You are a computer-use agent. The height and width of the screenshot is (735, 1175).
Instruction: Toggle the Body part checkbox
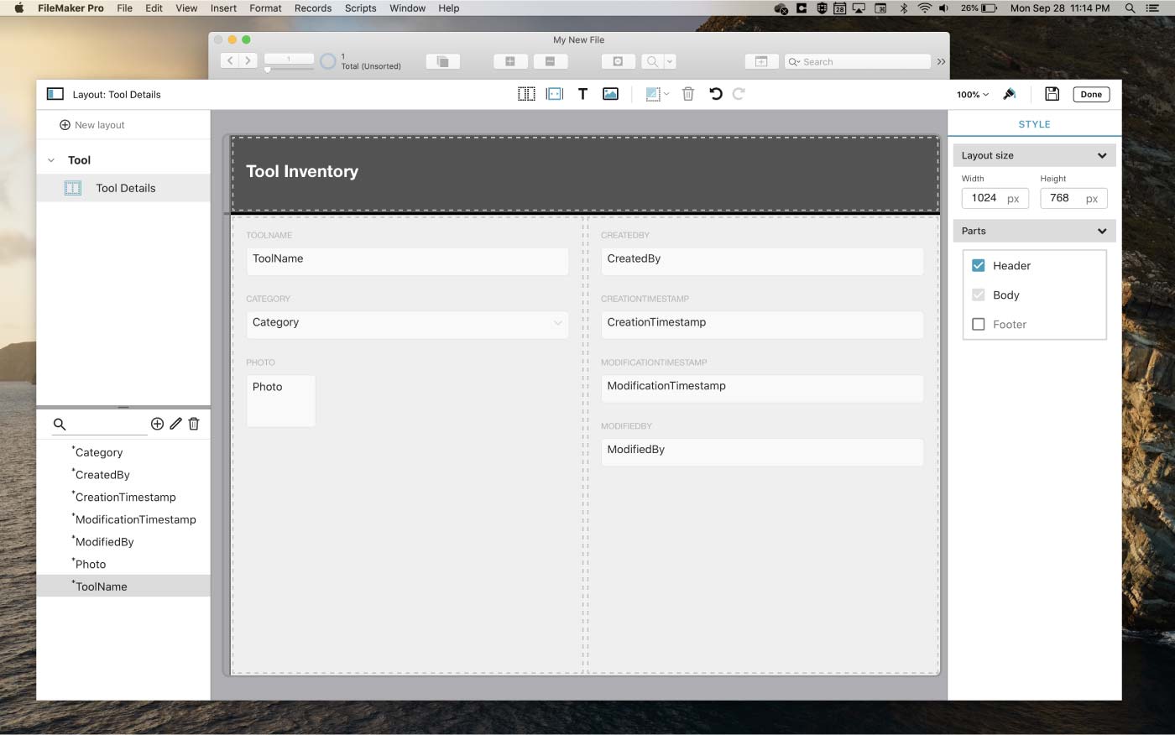pyautogui.click(x=978, y=295)
